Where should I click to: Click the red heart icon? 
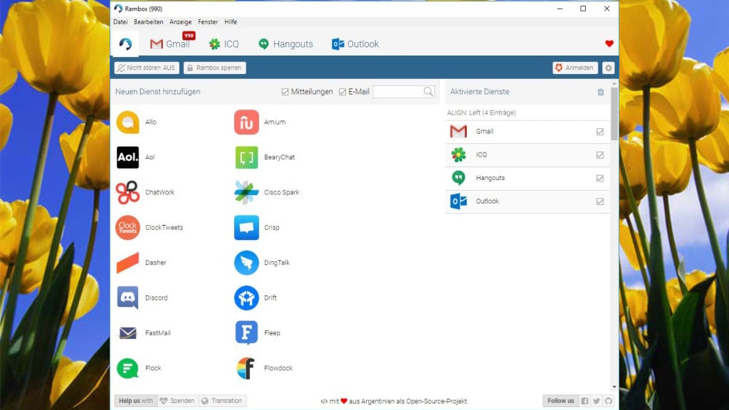coord(609,44)
